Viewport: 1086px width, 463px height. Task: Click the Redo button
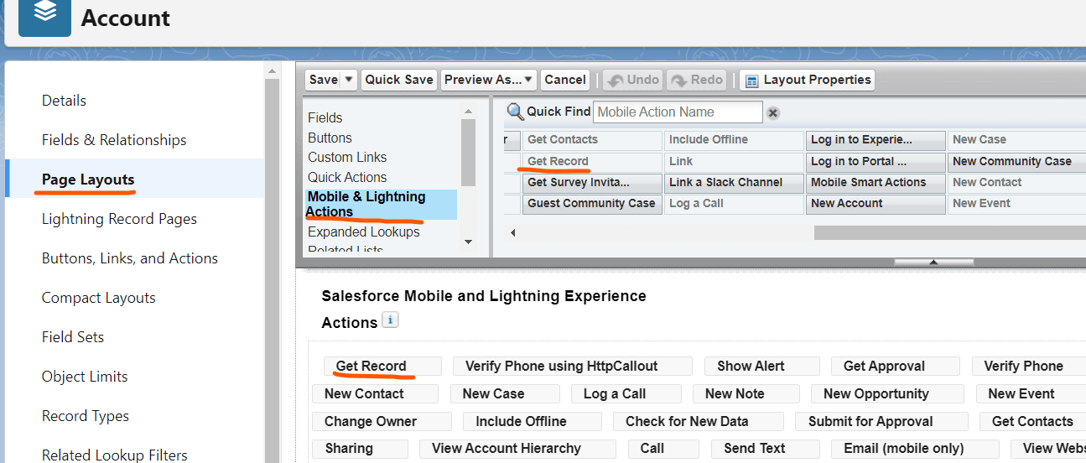coord(697,80)
